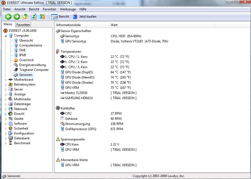The image size is (251, 179).
Task: Click the Sicherheit shield icon
Action: [x=11, y=128]
